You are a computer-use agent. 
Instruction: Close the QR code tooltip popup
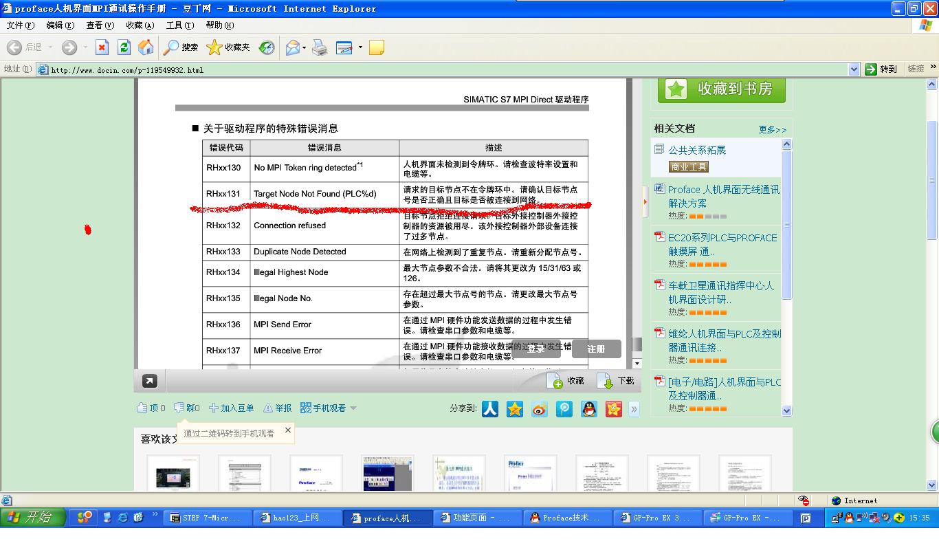click(288, 430)
